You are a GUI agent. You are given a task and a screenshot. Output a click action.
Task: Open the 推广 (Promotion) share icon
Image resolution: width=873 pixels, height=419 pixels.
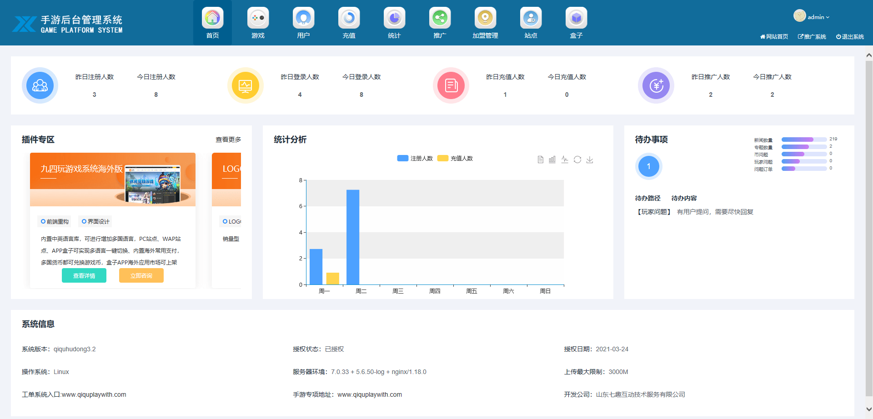tap(440, 18)
